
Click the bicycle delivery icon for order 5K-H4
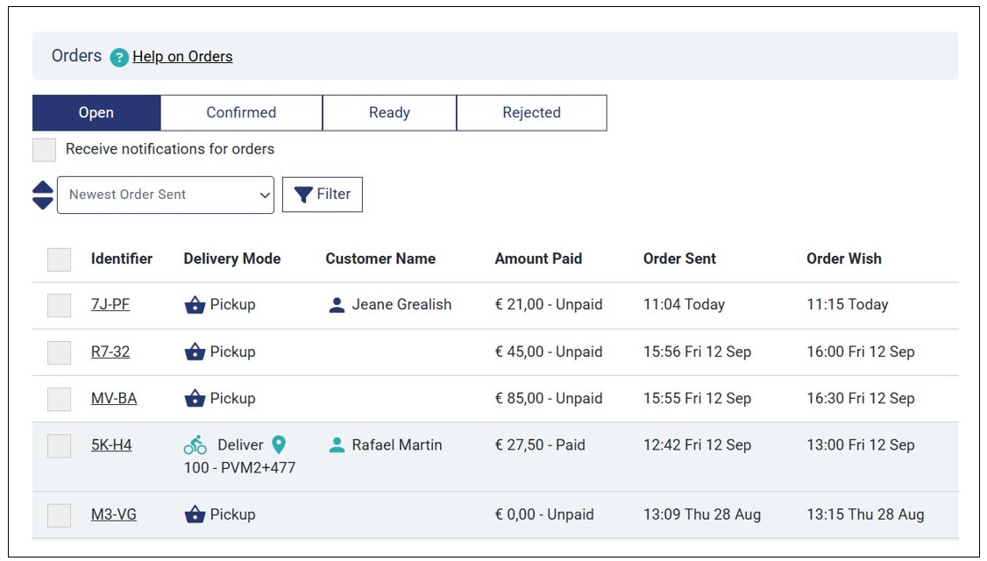pyautogui.click(x=195, y=445)
